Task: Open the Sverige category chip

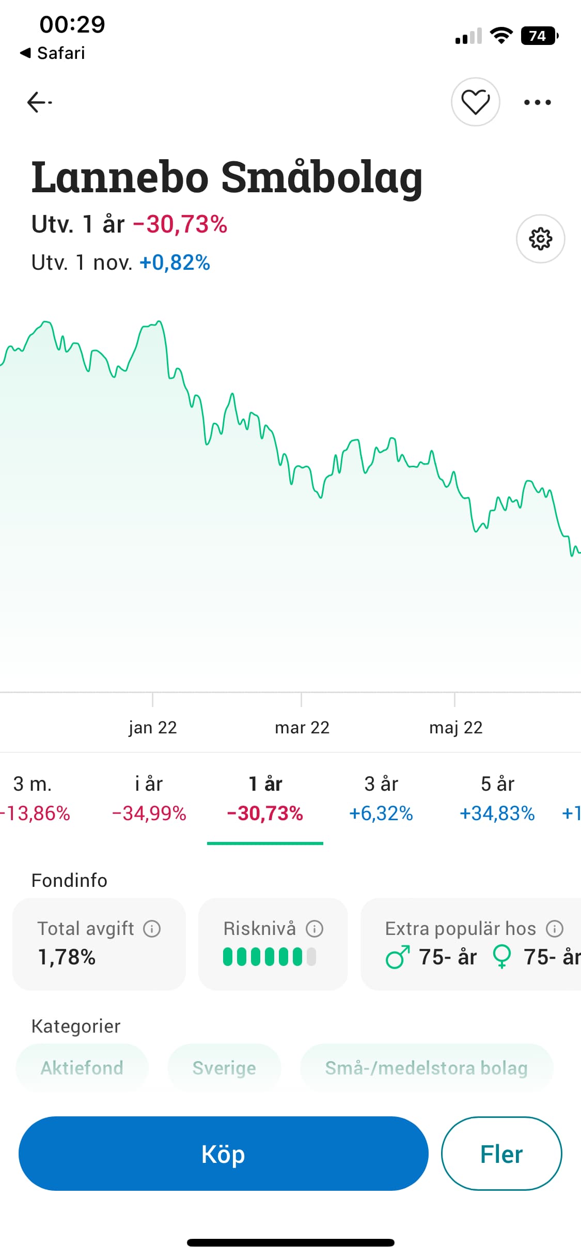Action: pos(224,1068)
